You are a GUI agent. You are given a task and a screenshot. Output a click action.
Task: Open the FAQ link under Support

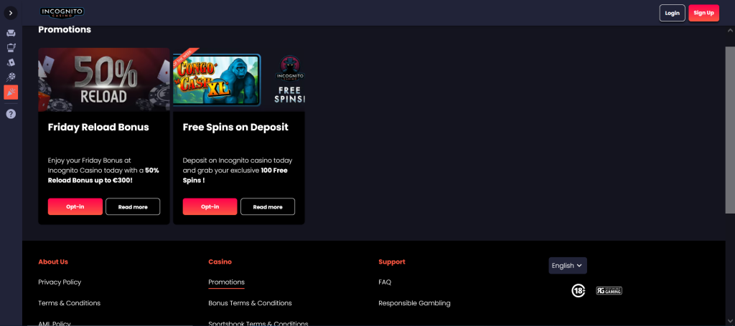point(385,282)
